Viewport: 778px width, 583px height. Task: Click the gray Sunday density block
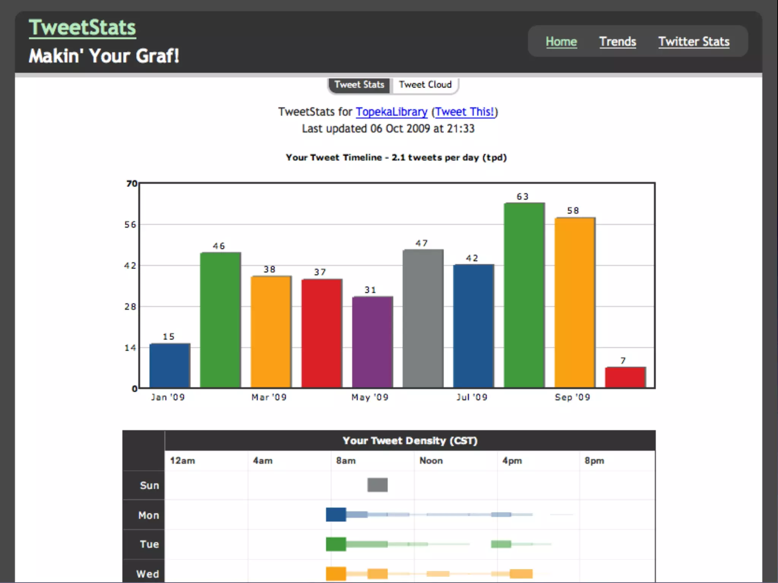click(377, 485)
